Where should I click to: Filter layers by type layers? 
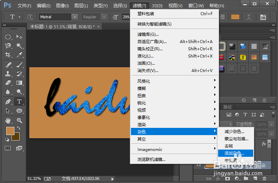[245, 114]
